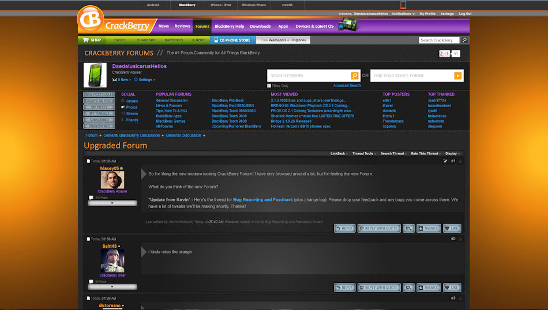The height and width of the screenshot is (310, 548).
Task: Click the multi-quote icon button in post #2
Action: (408, 288)
